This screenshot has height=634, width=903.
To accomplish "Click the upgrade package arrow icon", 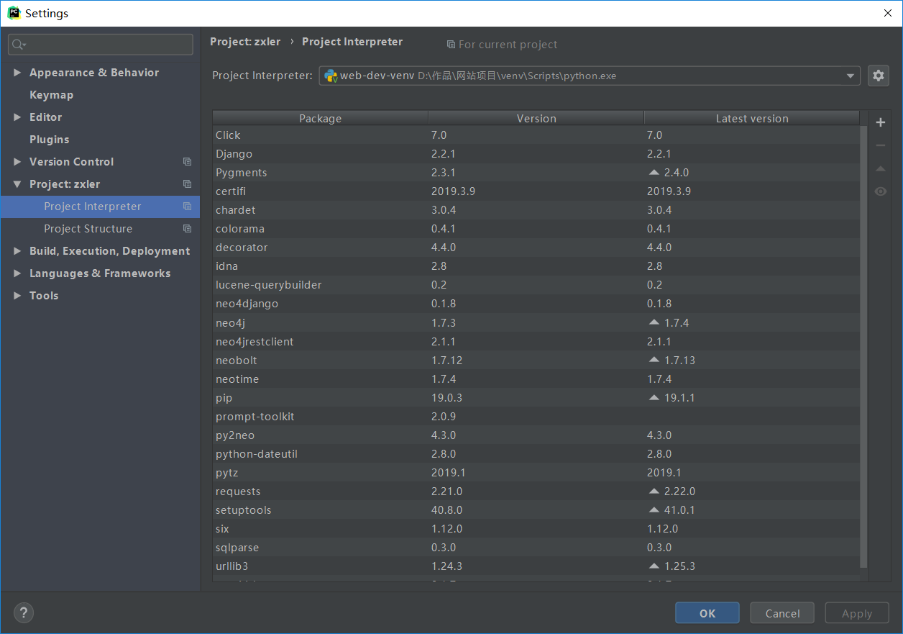I will click(x=880, y=168).
